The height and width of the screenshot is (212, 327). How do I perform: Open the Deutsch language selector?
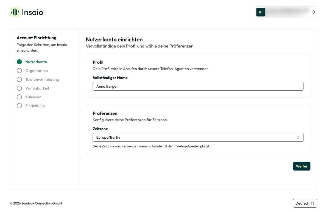(305, 203)
